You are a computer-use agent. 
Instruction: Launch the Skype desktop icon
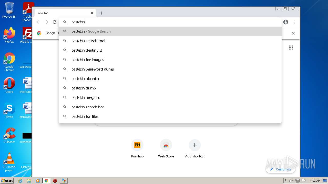pyautogui.click(x=9, y=110)
